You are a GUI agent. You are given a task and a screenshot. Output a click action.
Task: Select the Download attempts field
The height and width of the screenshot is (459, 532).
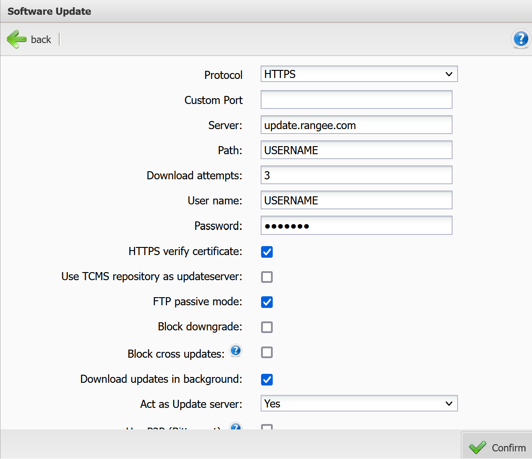356,175
